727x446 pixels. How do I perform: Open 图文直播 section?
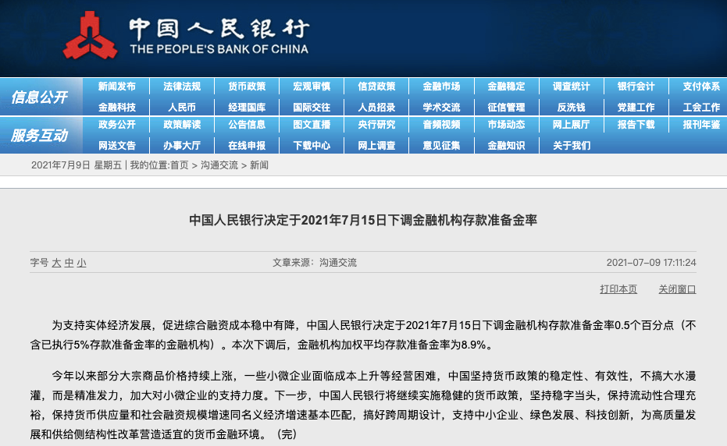pos(312,125)
